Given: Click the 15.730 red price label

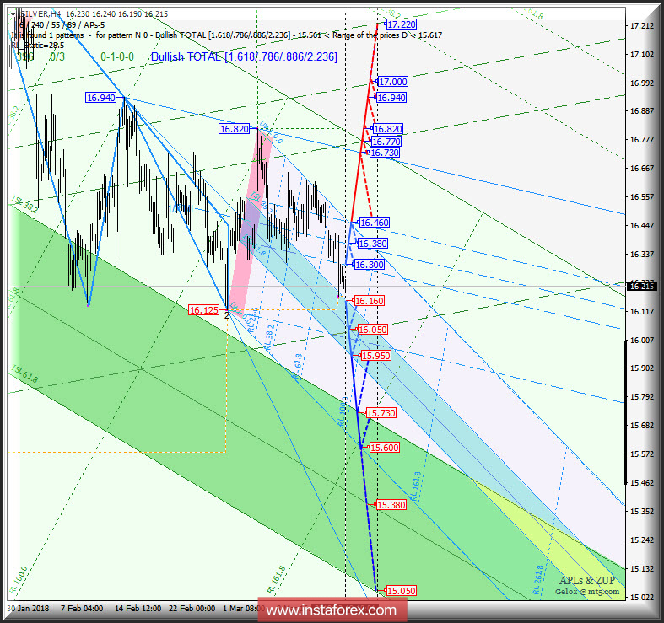Looking at the screenshot, I should pyautogui.click(x=381, y=413).
